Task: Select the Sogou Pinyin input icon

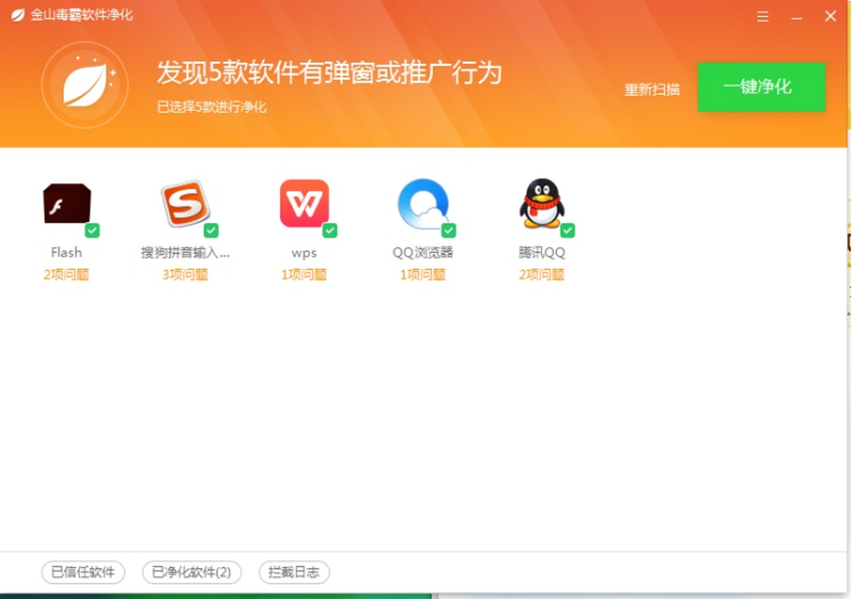Action: click(x=186, y=204)
